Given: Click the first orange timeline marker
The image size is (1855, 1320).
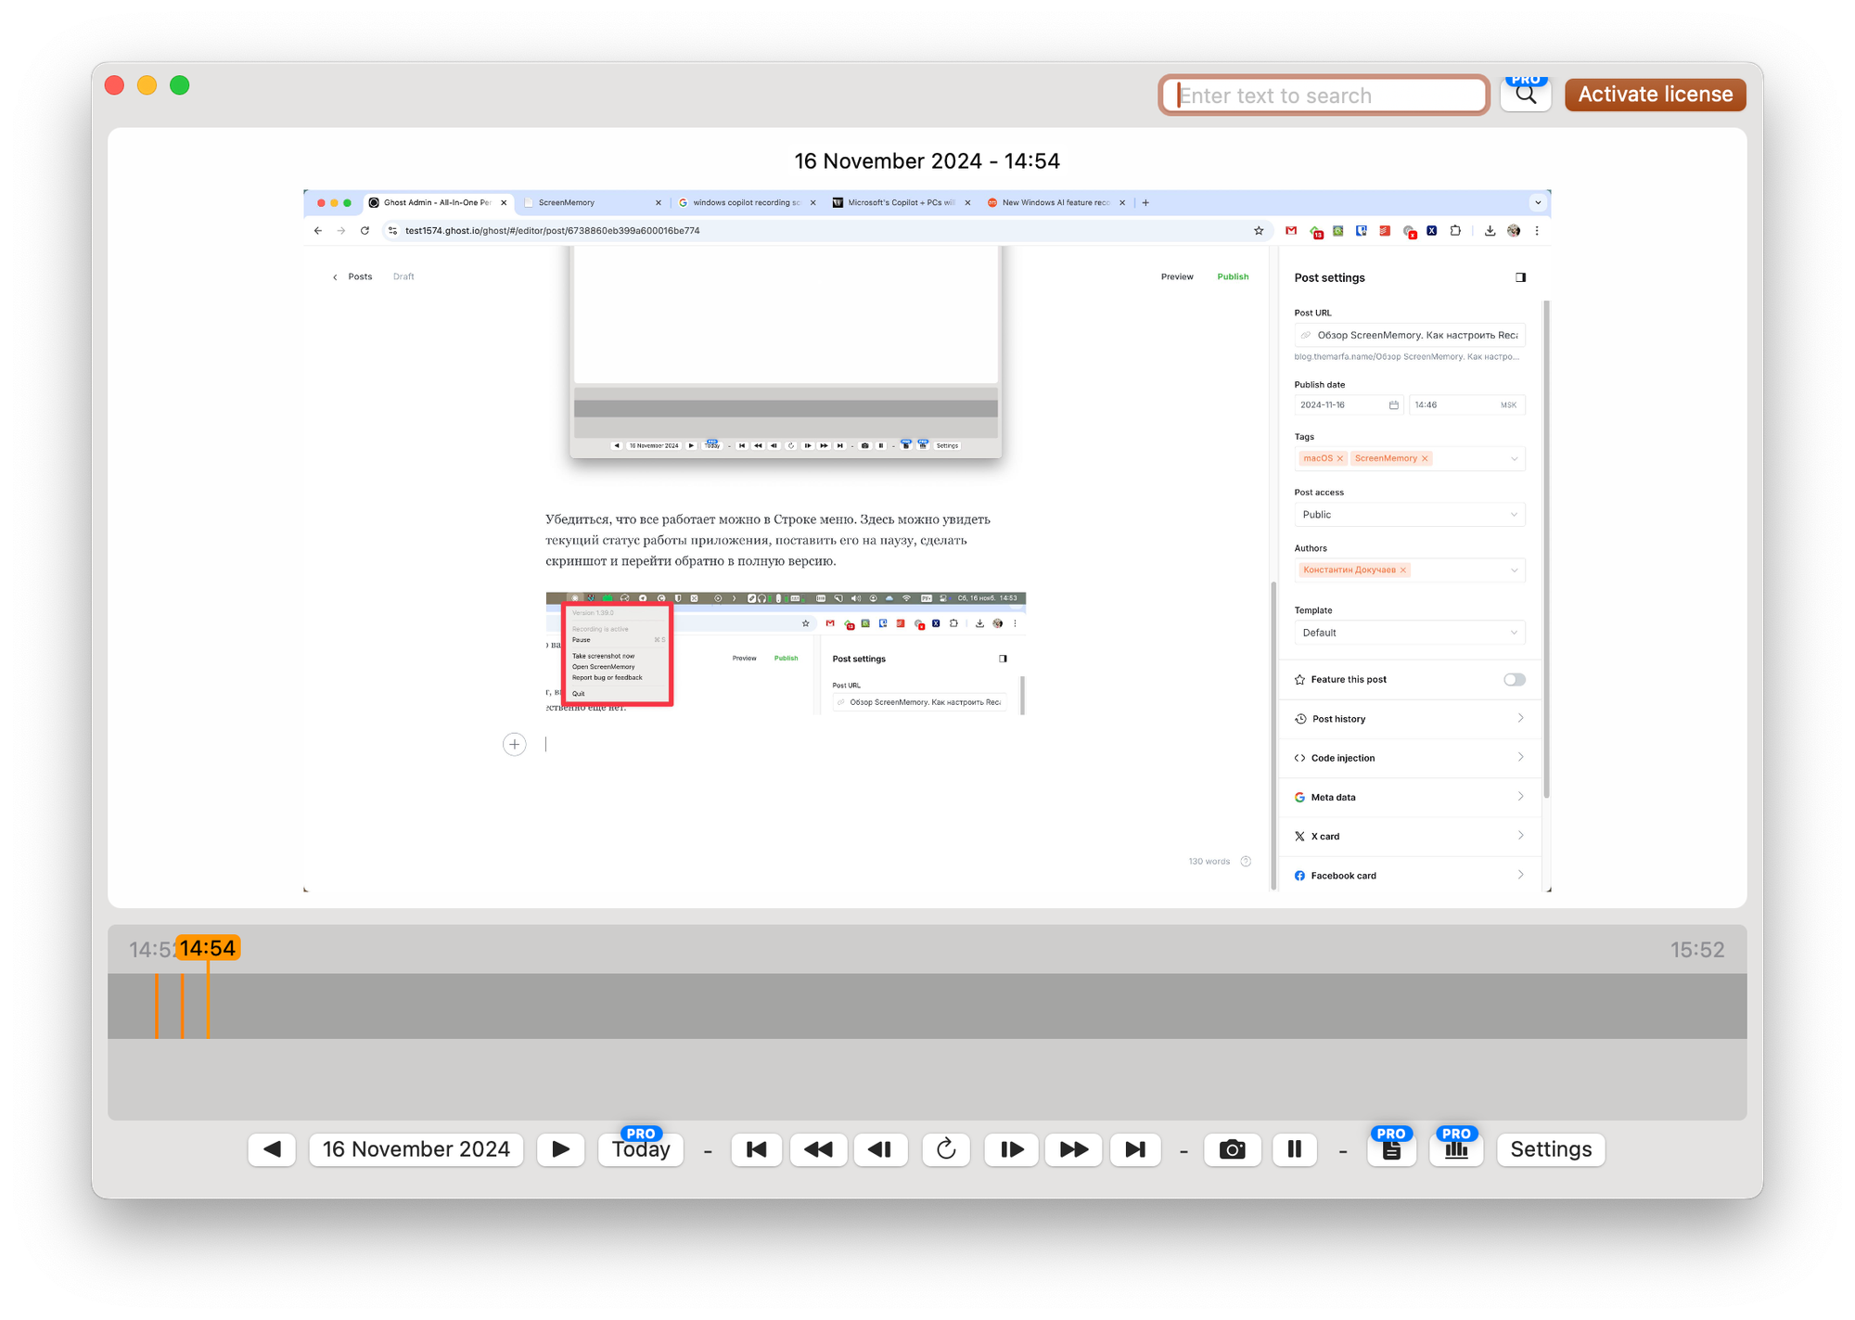Looking at the screenshot, I should [x=157, y=1006].
